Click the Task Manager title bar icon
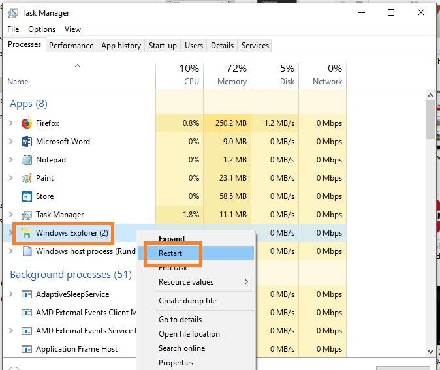 (x=12, y=13)
